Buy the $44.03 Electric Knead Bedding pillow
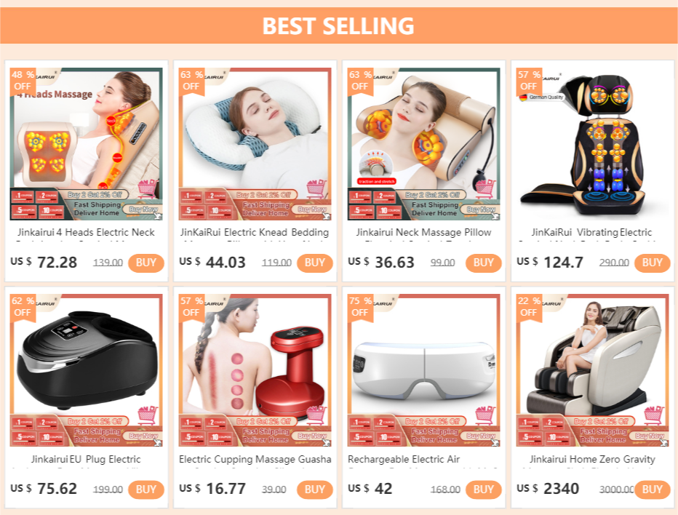Viewport: 678px width, 515px height. pyautogui.click(x=315, y=263)
